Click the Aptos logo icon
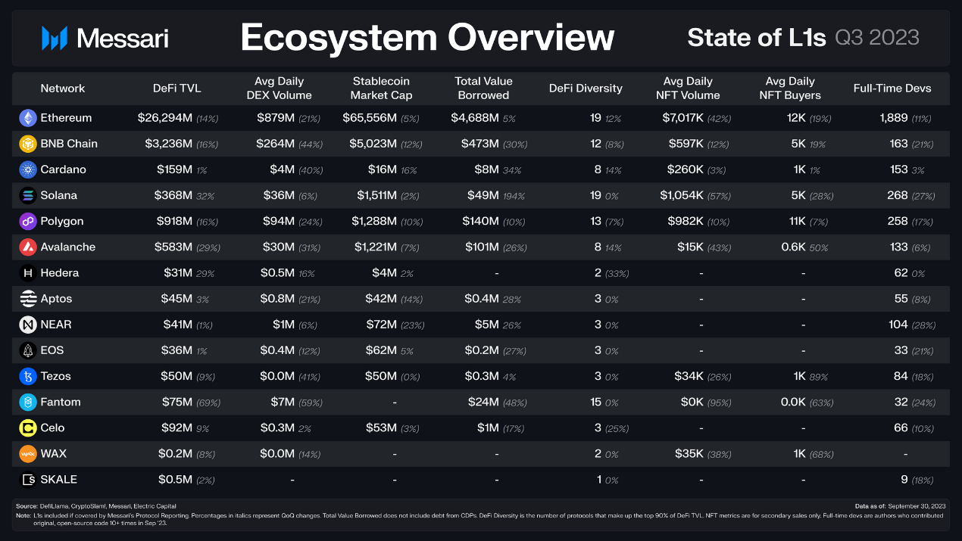Viewport: 962px width, 541px height. (x=28, y=299)
